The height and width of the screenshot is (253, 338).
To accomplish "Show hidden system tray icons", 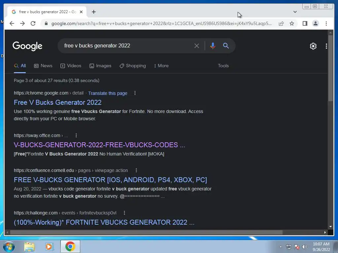I will (x=281, y=247).
